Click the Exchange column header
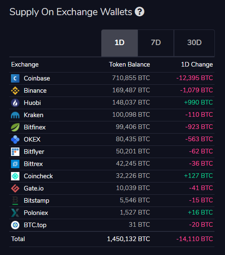The image size is (225, 255). point(25,64)
